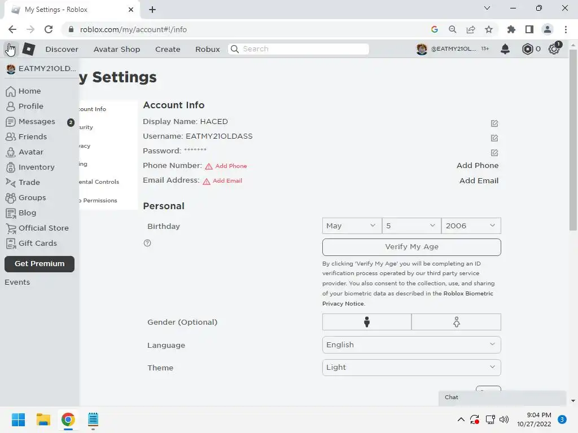The image size is (578, 433).
Task: Bookmark this page with the star
Action: tap(489, 29)
